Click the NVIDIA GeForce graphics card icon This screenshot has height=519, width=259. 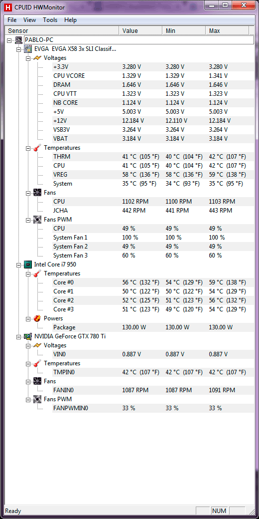tap(28, 336)
